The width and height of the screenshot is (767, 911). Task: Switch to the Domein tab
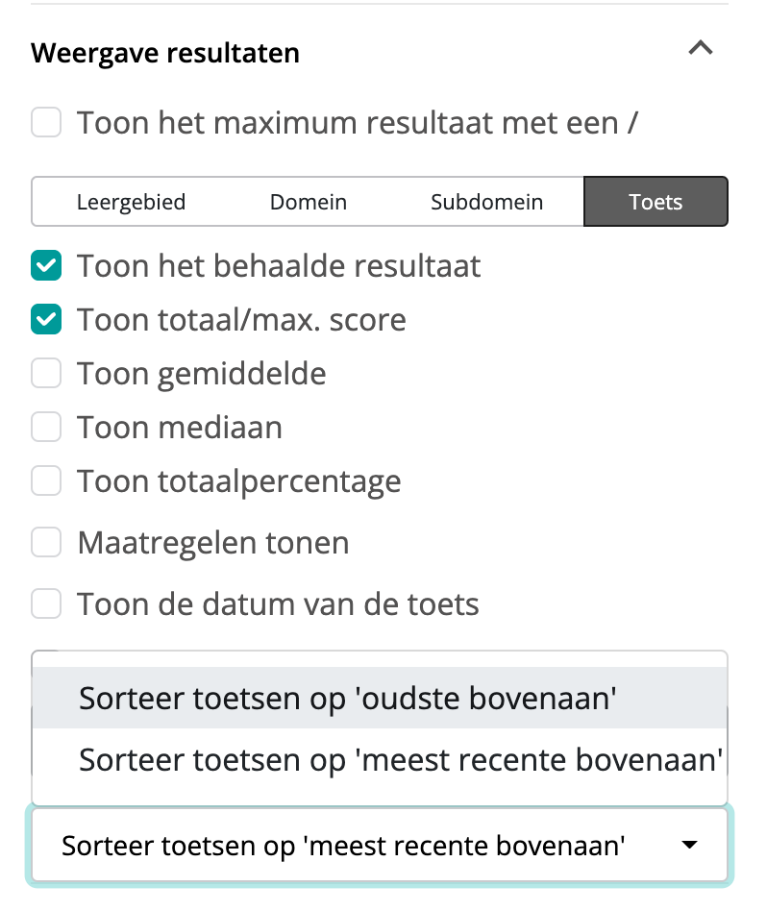308,202
